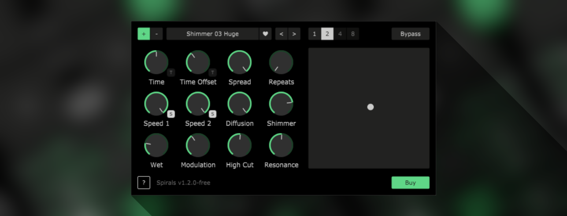
Task: Toggle tempo sync T beside Time knob
Action: click(171, 72)
